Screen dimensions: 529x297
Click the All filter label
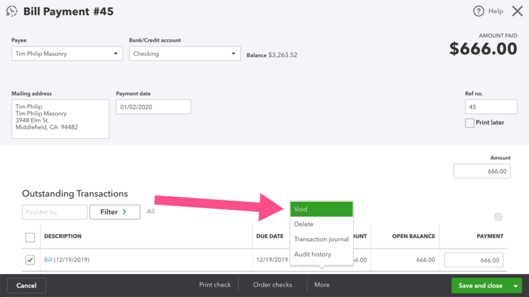point(151,212)
